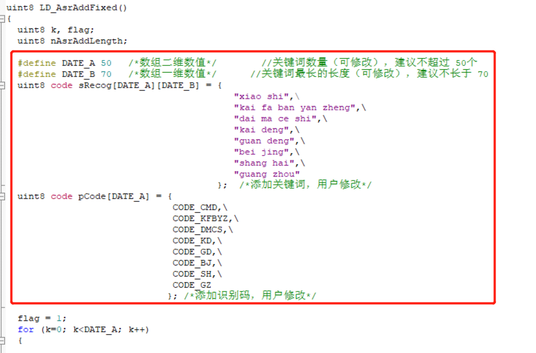Click the string "kai fa ban yan zheng"

click(x=294, y=108)
